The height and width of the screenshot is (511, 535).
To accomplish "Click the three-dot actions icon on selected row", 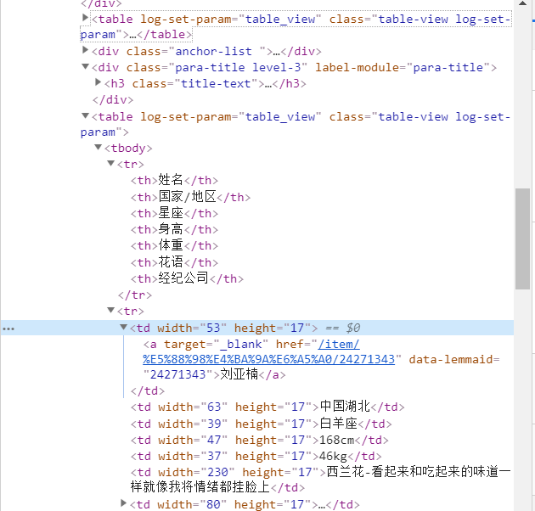I will [x=8, y=328].
